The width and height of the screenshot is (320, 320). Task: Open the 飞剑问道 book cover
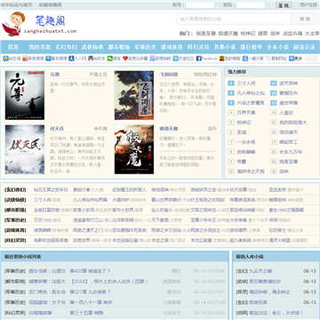point(134,95)
